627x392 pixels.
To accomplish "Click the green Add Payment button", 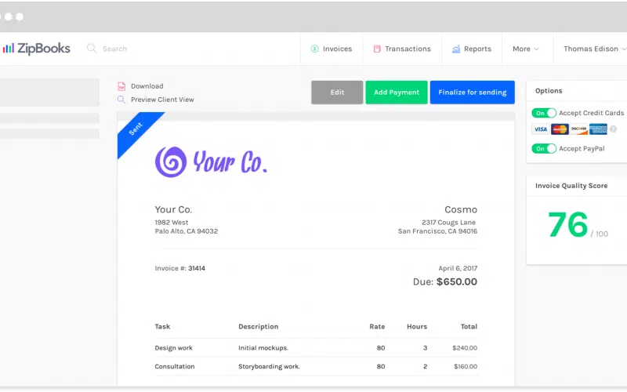I will (x=397, y=93).
